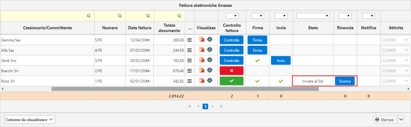Sort by Cessionario/Committente column header
Image resolution: width=411 pixels, height=127 pixels.
point(48,28)
